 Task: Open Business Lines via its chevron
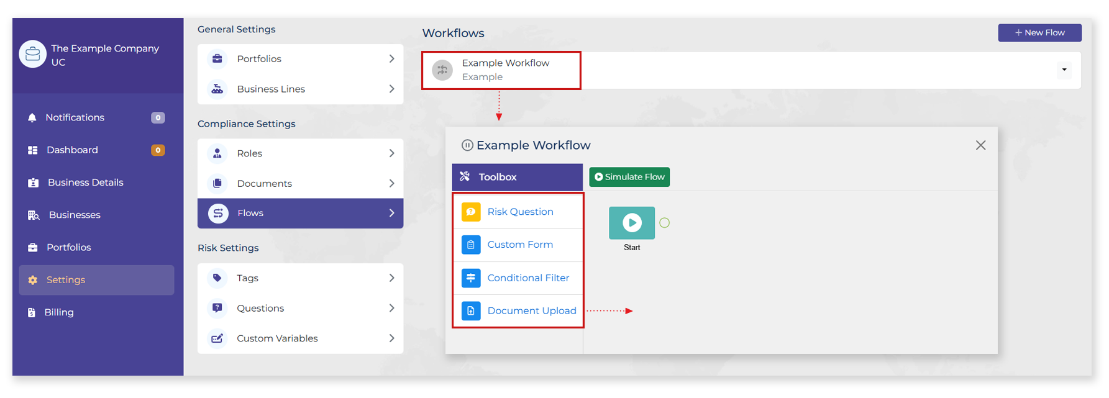click(391, 89)
